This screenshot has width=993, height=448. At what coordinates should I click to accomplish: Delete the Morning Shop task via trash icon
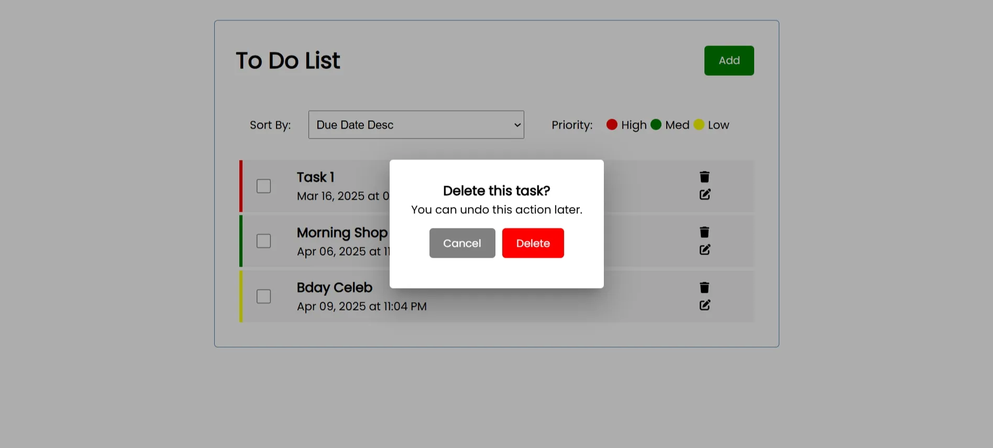pyautogui.click(x=704, y=232)
